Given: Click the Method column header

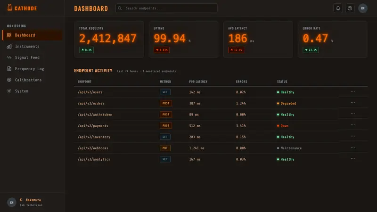Looking at the screenshot, I should point(165,82).
